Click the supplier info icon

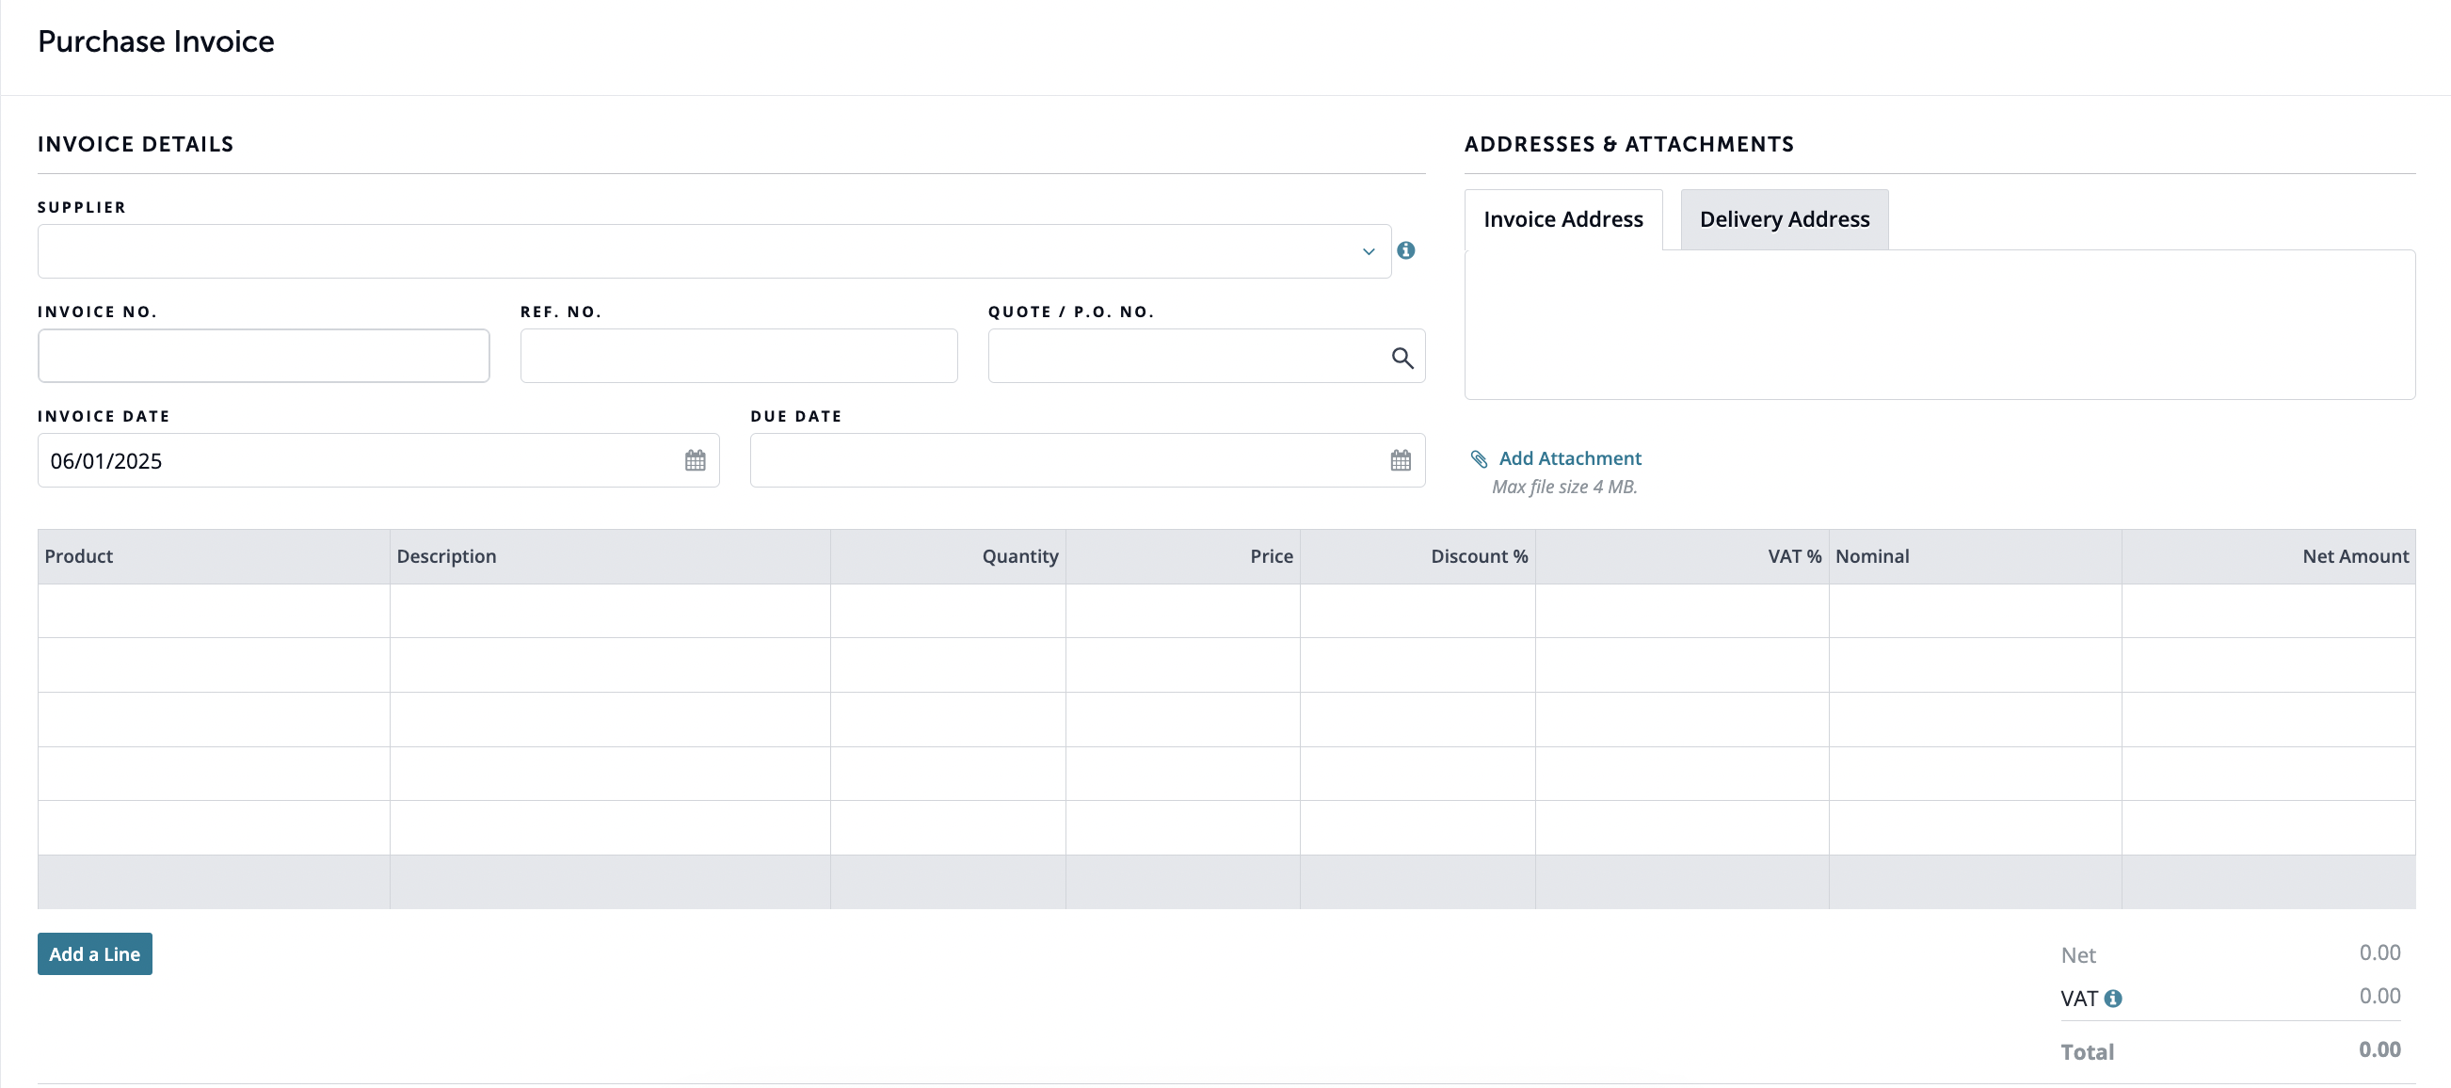[1405, 251]
